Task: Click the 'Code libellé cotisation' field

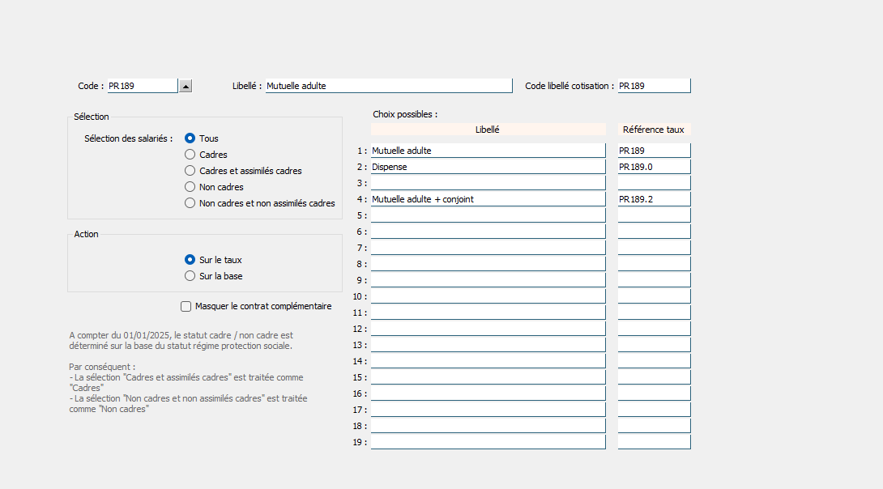Action: pos(654,86)
